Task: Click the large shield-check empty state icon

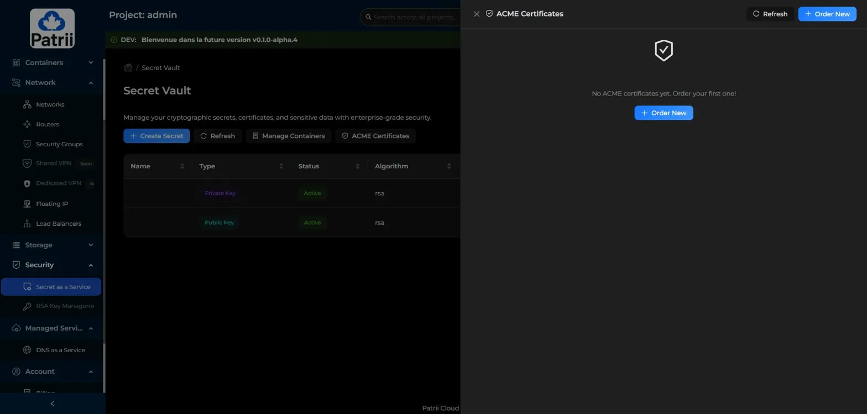Action: point(664,50)
